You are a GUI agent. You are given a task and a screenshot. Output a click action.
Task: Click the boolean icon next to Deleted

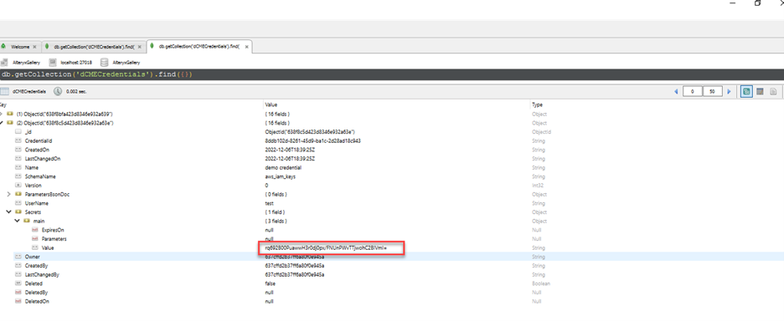point(18,283)
